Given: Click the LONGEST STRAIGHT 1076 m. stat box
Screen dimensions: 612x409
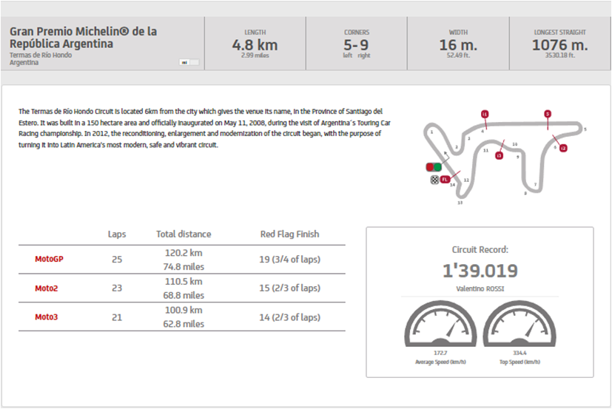Looking at the screenshot, I should point(560,44).
